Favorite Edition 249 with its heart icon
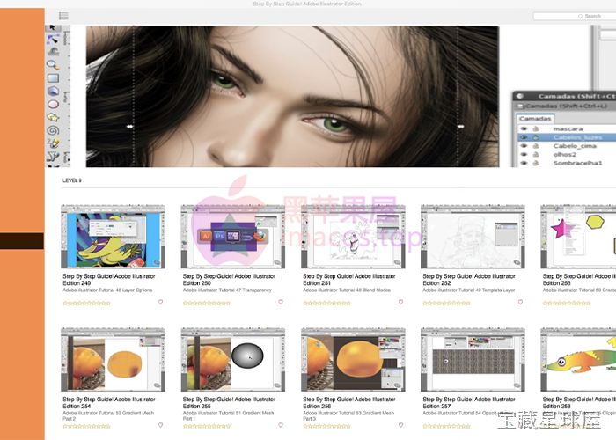Image resolution: width=616 pixels, height=440 pixels. click(x=160, y=302)
